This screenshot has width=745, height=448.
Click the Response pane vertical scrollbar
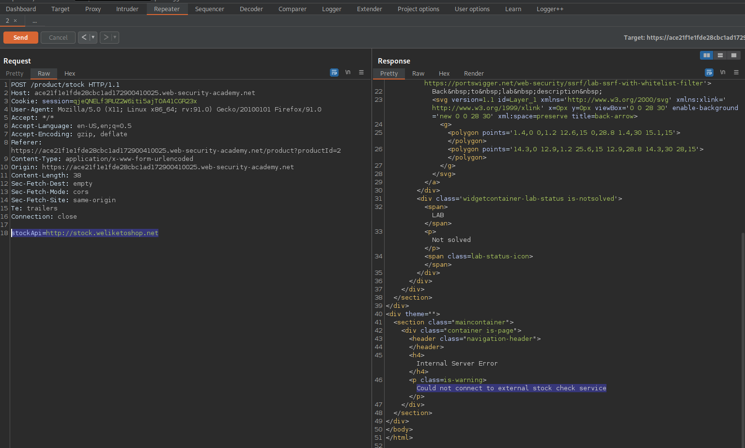[743, 339]
